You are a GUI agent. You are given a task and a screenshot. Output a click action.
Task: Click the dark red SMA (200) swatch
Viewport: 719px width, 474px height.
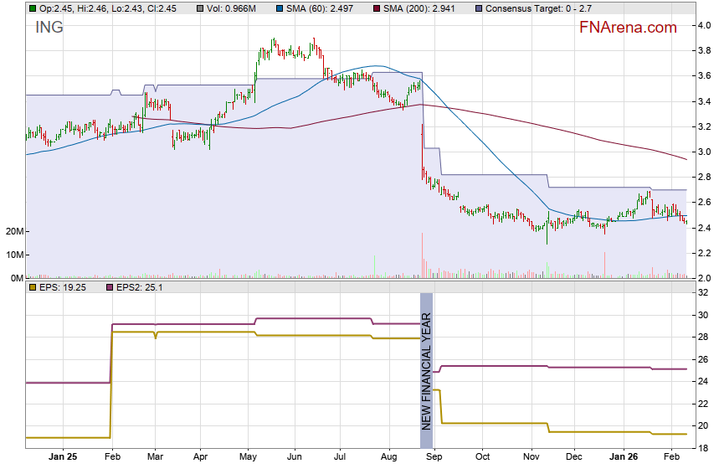coord(376,8)
